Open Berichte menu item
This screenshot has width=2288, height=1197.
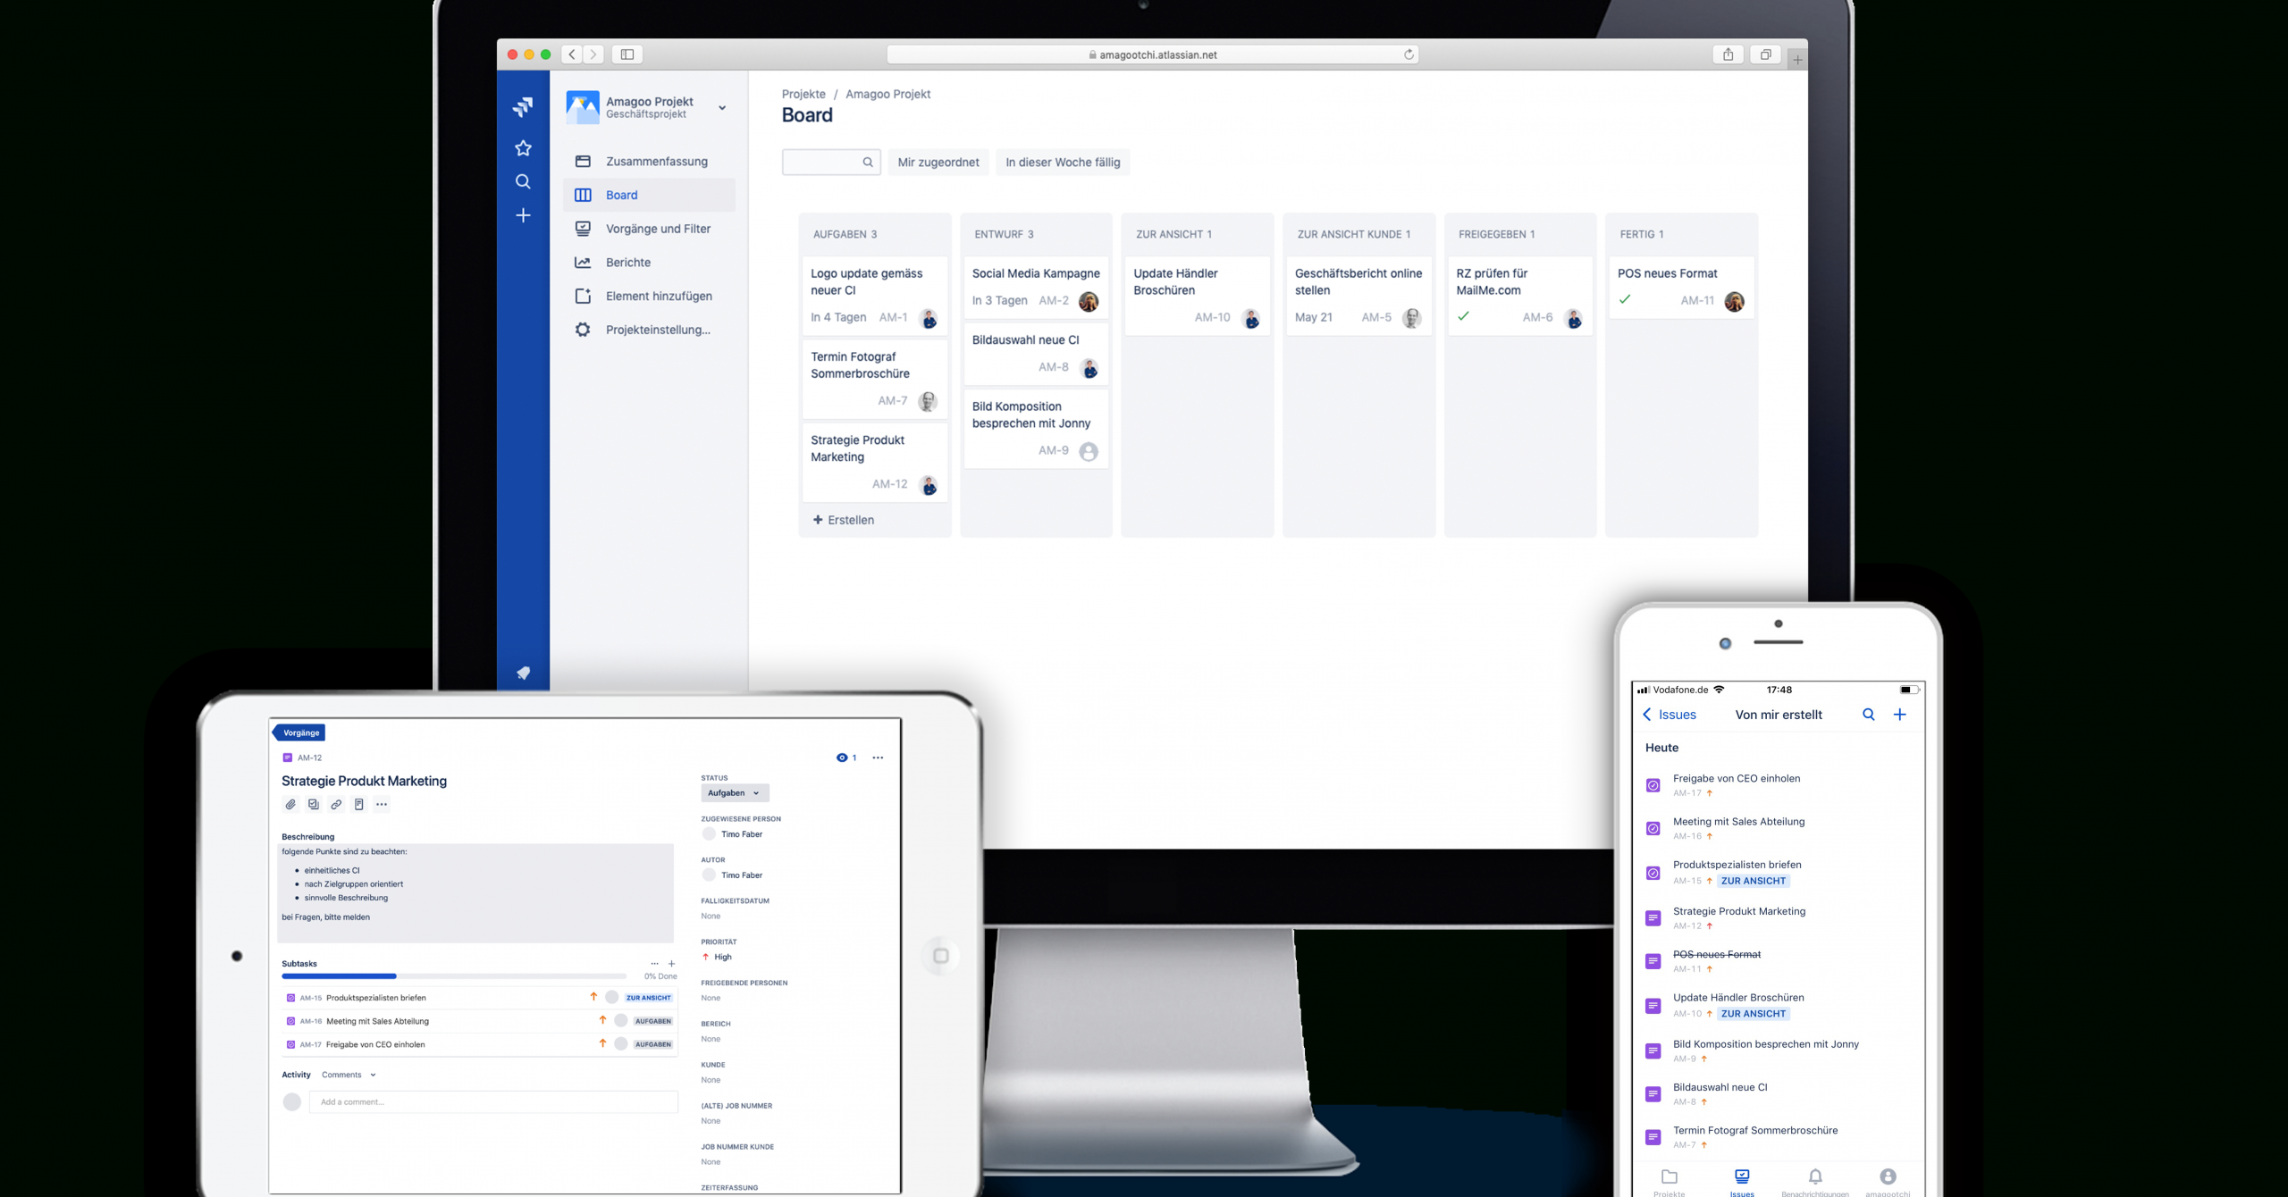(649, 263)
